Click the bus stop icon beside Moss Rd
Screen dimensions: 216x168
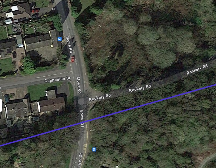(60, 39)
